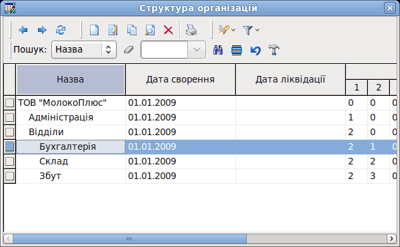Expand the search text dropdown arrow
The image size is (400, 247).
(197, 50)
